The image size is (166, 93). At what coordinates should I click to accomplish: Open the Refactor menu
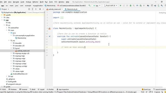coord(35,2)
